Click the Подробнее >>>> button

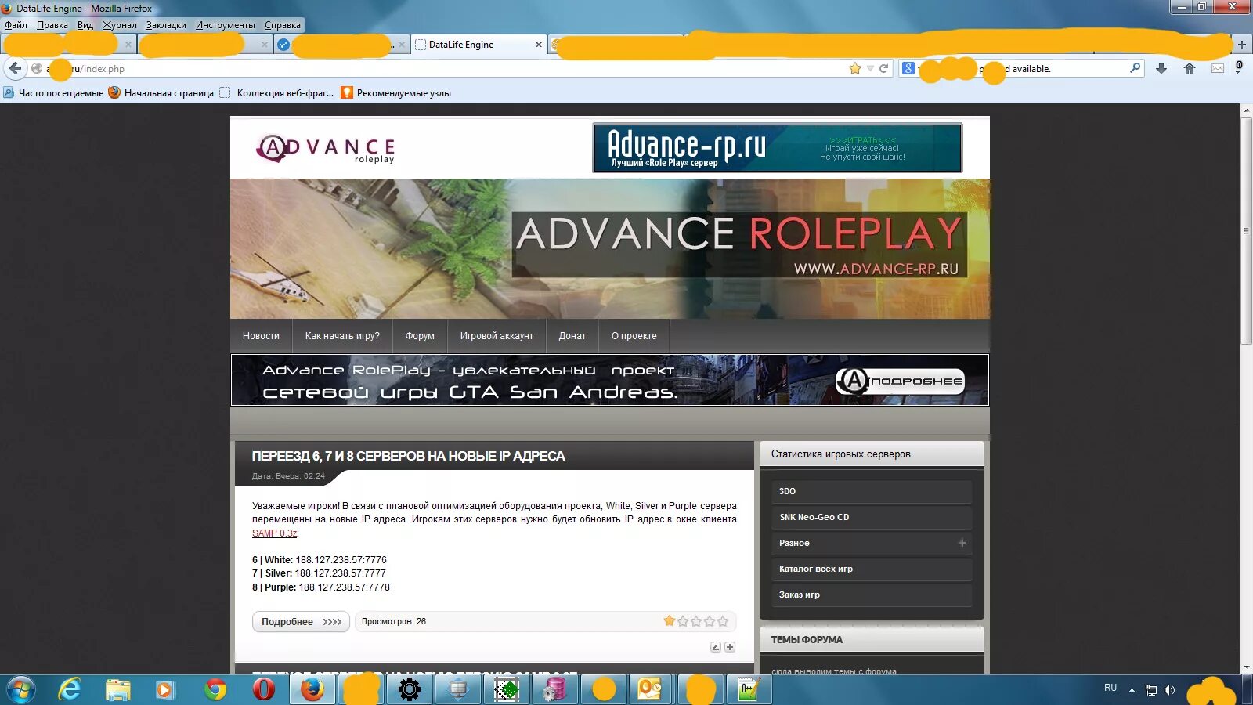coord(301,622)
